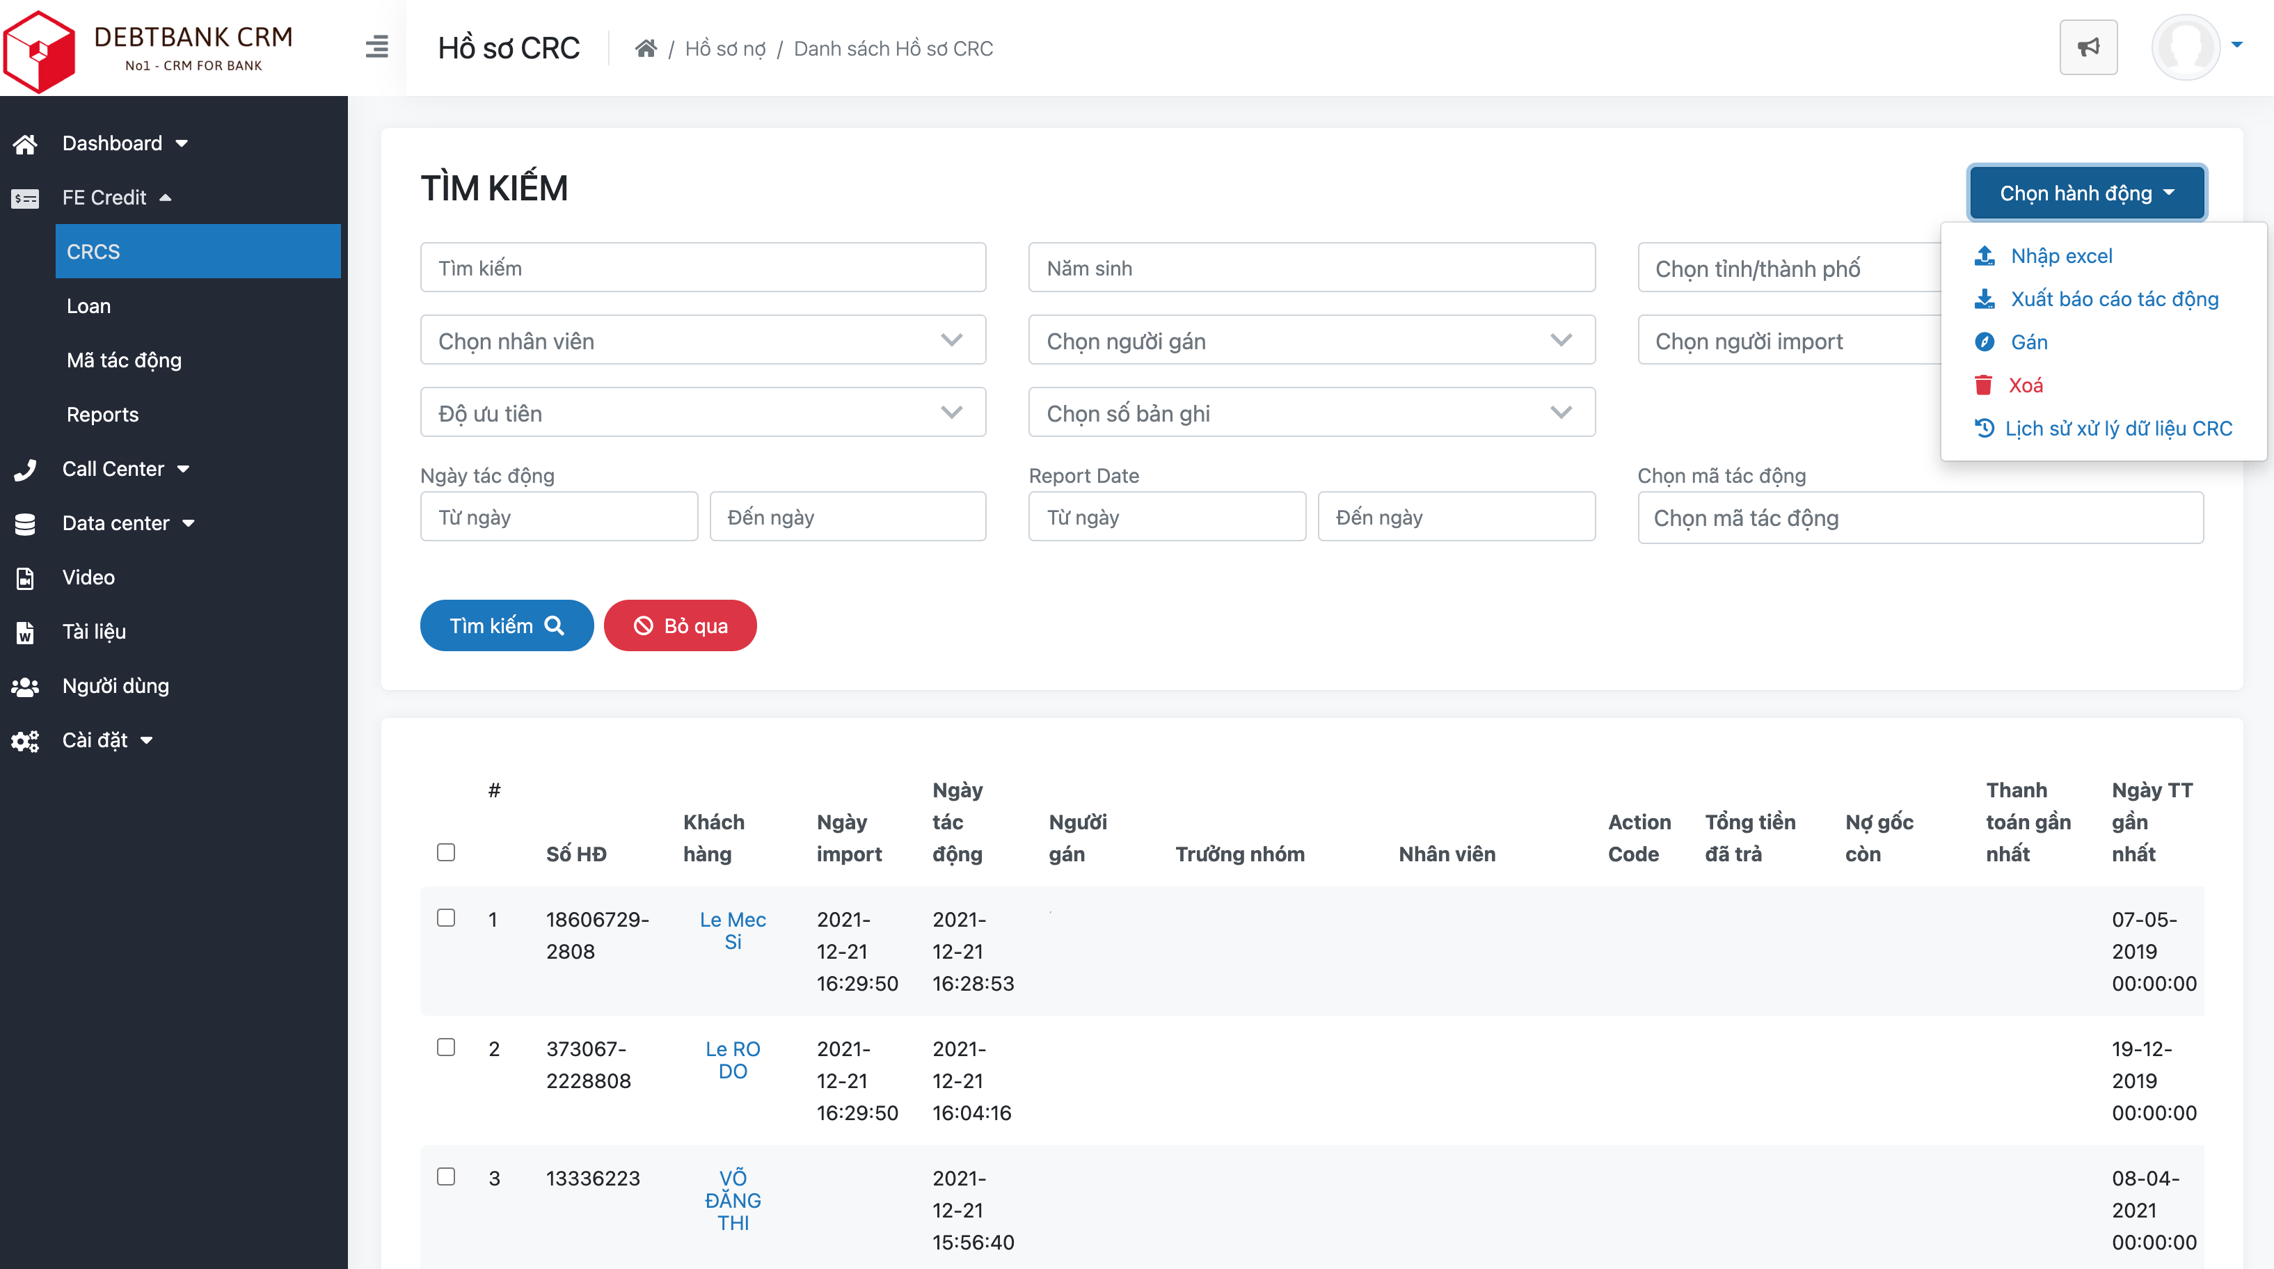Click the Người dùng users icon
2274x1269 pixels.
pyautogui.click(x=26, y=687)
